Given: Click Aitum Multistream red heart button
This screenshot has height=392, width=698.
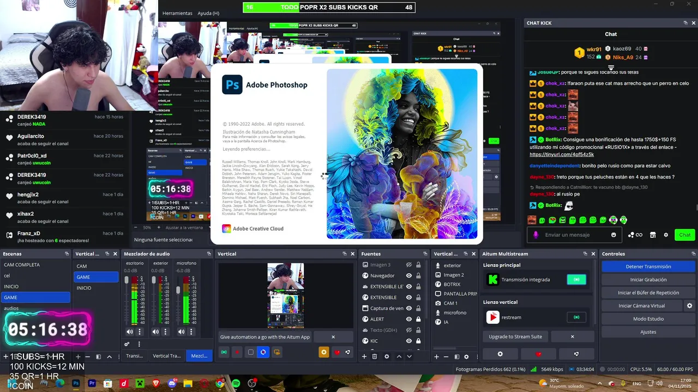Looking at the screenshot, I should (x=538, y=354).
